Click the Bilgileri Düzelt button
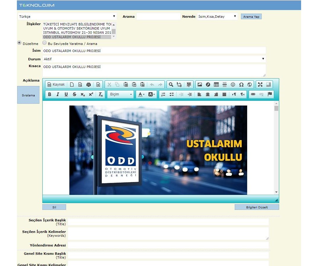 [257, 207]
